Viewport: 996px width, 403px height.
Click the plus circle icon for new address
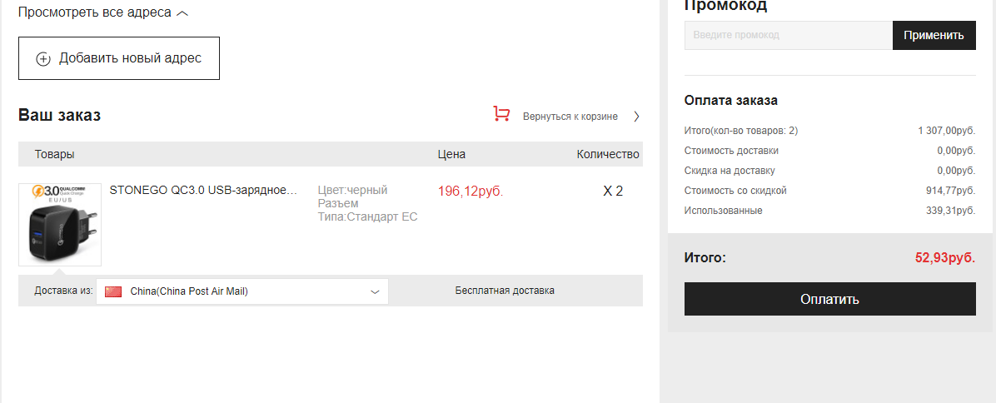pyautogui.click(x=42, y=59)
